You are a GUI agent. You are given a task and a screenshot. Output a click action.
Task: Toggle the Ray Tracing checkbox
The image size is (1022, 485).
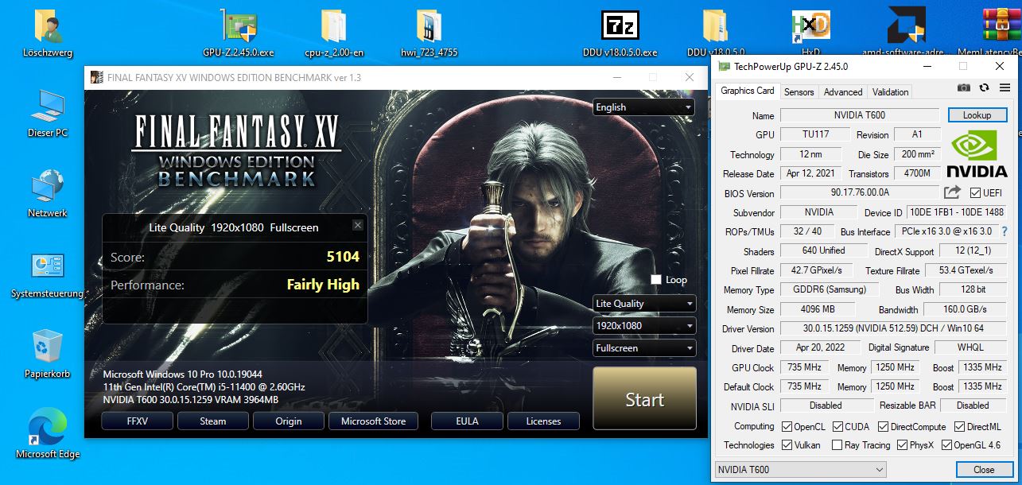pyautogui.click(x=837, y=445)
